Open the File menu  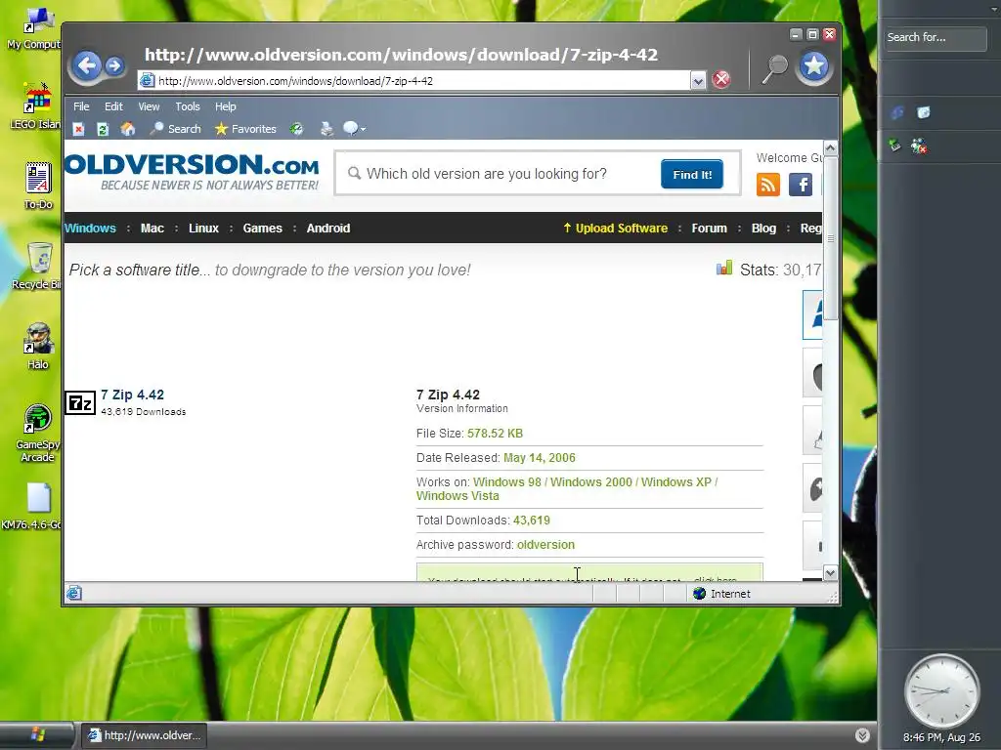[x=81, y=106]
